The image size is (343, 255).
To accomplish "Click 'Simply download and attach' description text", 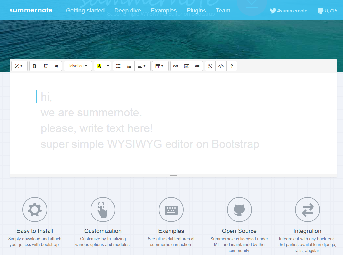I will [35, 239].
